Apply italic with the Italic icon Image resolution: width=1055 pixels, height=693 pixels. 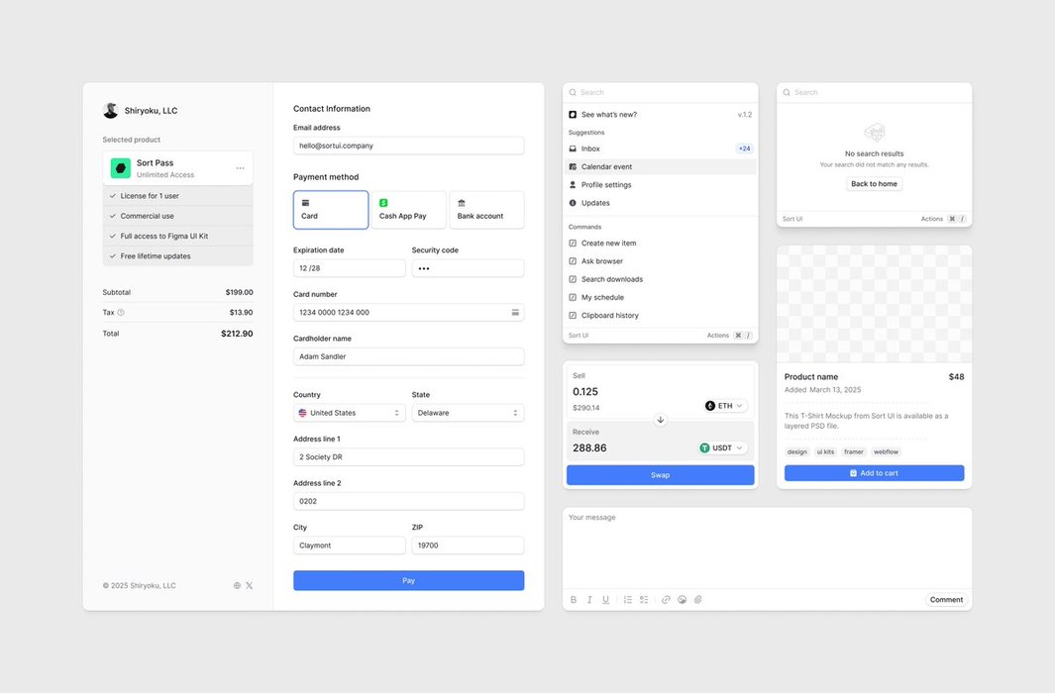click(x=589, y=600)
